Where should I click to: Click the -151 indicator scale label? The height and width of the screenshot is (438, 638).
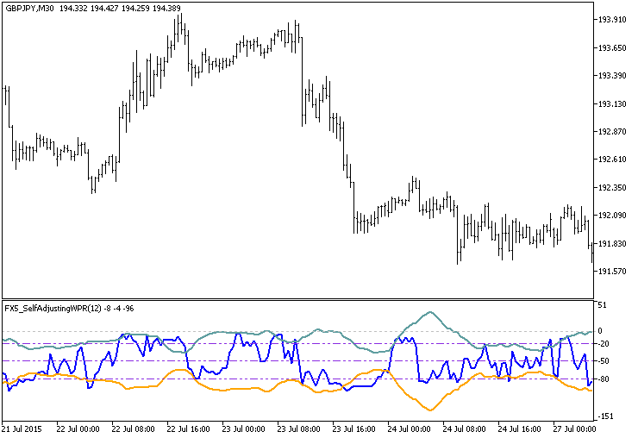click(607, 416)
